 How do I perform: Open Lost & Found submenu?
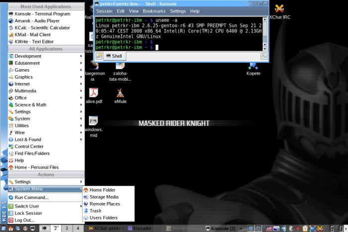coord(46,139)
